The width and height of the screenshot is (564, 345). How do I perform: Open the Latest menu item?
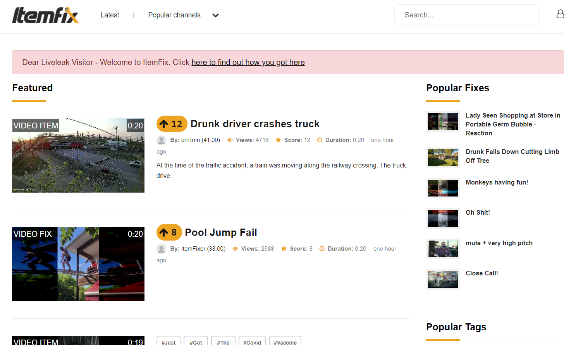click(x=110, y=15)
